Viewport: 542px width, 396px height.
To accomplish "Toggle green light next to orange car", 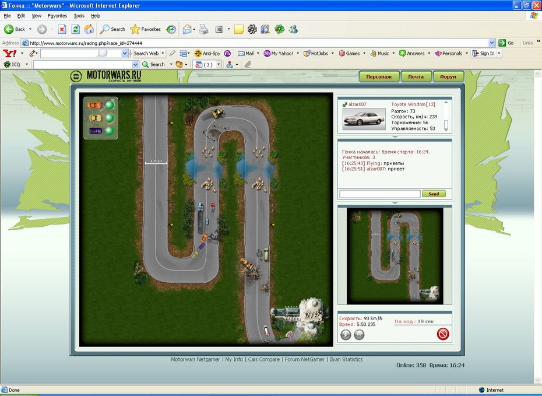I will (x=110, y=105).
